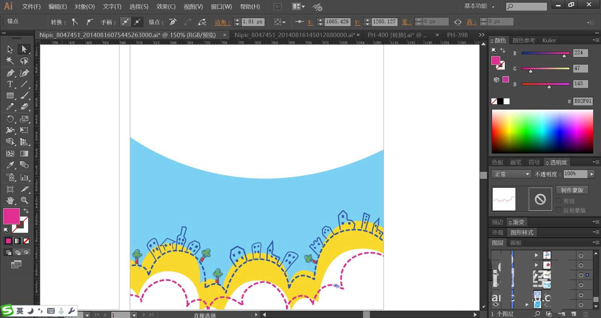Pick the Eyedropper tool
The height and width of the screenshot is (318, 601).
coord(10,165)
